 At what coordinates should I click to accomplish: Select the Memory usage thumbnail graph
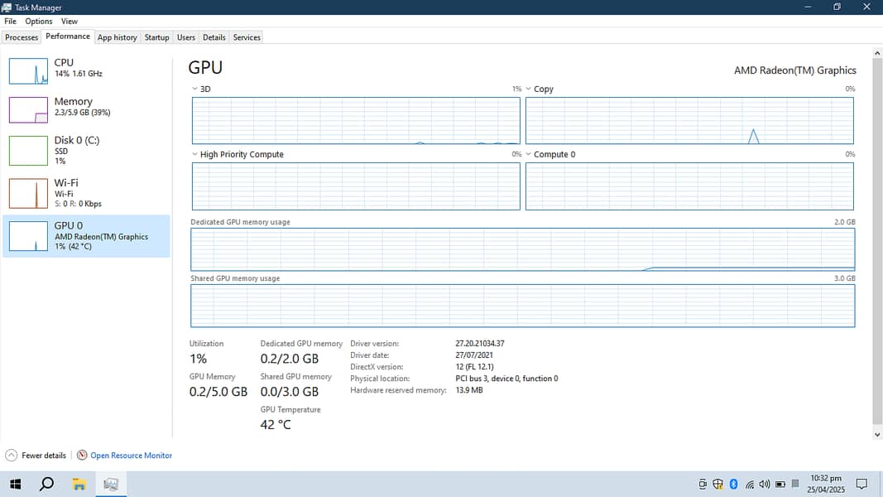click(28, 110)
